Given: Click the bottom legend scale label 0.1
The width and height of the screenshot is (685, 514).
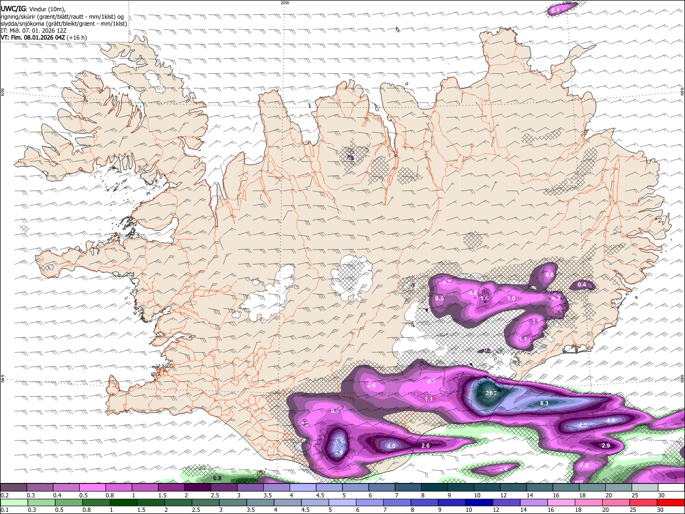Looking at the screenshot, I should point(4,510).
